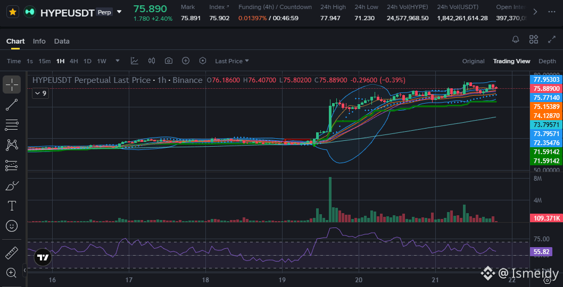The image size is (563, 287).
Task: Select the 1W interval
Action: (x=102, y=61)
